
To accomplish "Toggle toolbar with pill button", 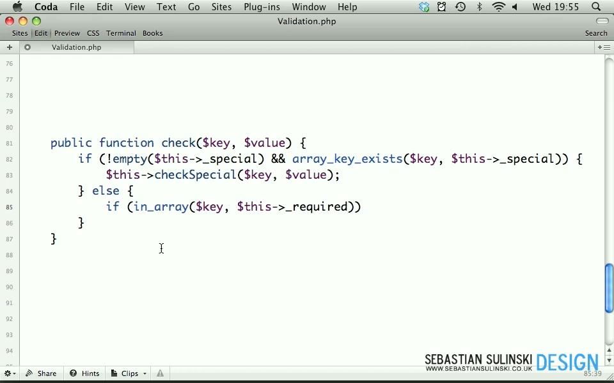I will pyautogui.click(x=602, y=20).
